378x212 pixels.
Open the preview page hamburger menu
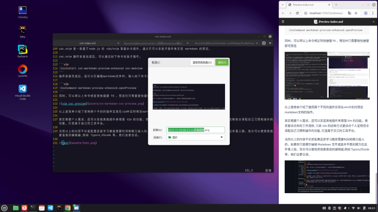[283, 22]
